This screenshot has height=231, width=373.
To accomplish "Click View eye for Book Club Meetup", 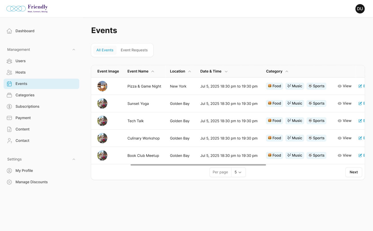I will (x=340, y=156).
